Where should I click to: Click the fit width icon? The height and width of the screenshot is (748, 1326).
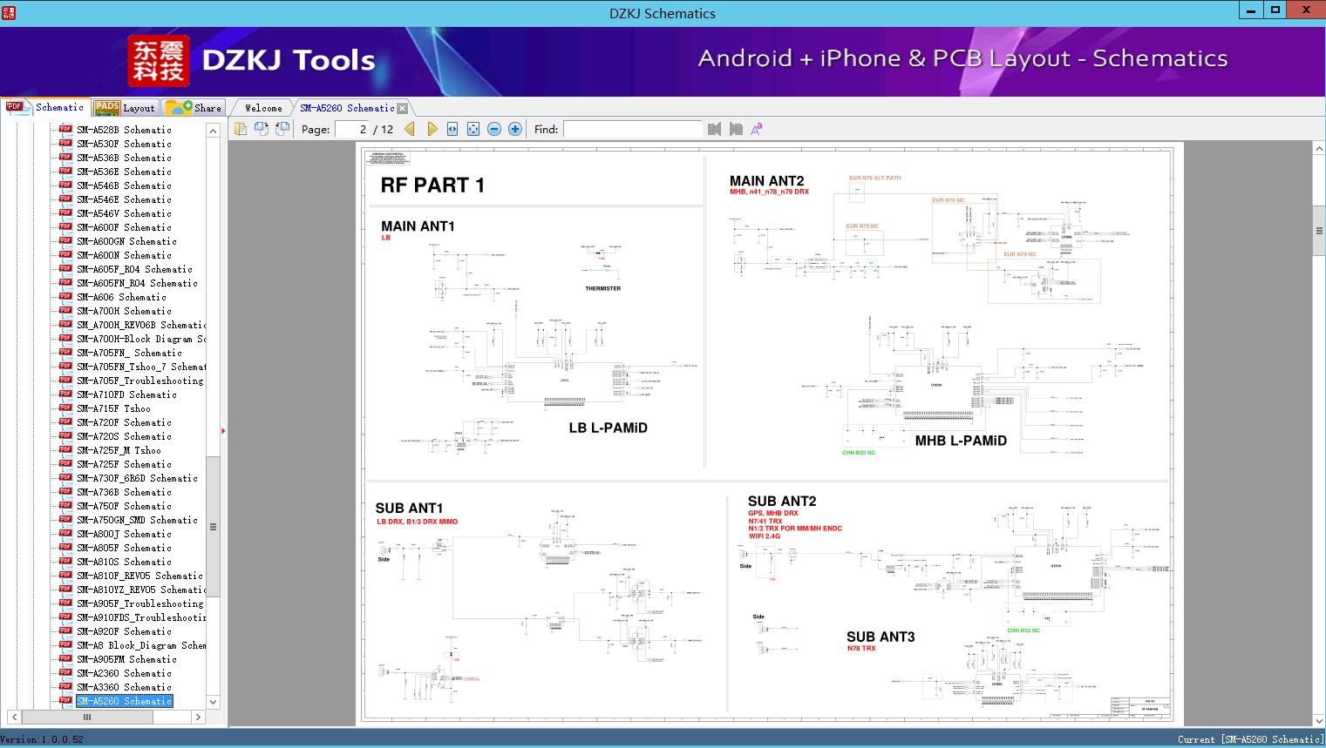click(452, 129)
